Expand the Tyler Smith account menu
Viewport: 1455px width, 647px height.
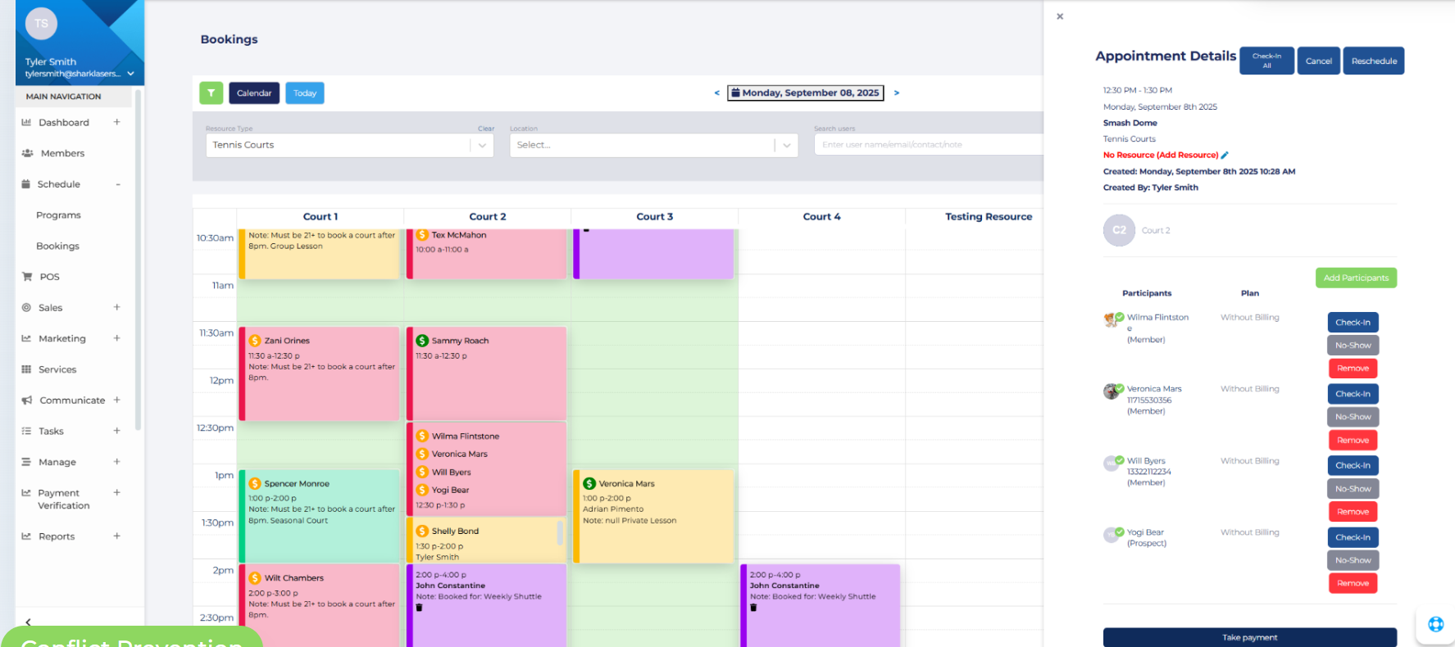tap(130, 74)
